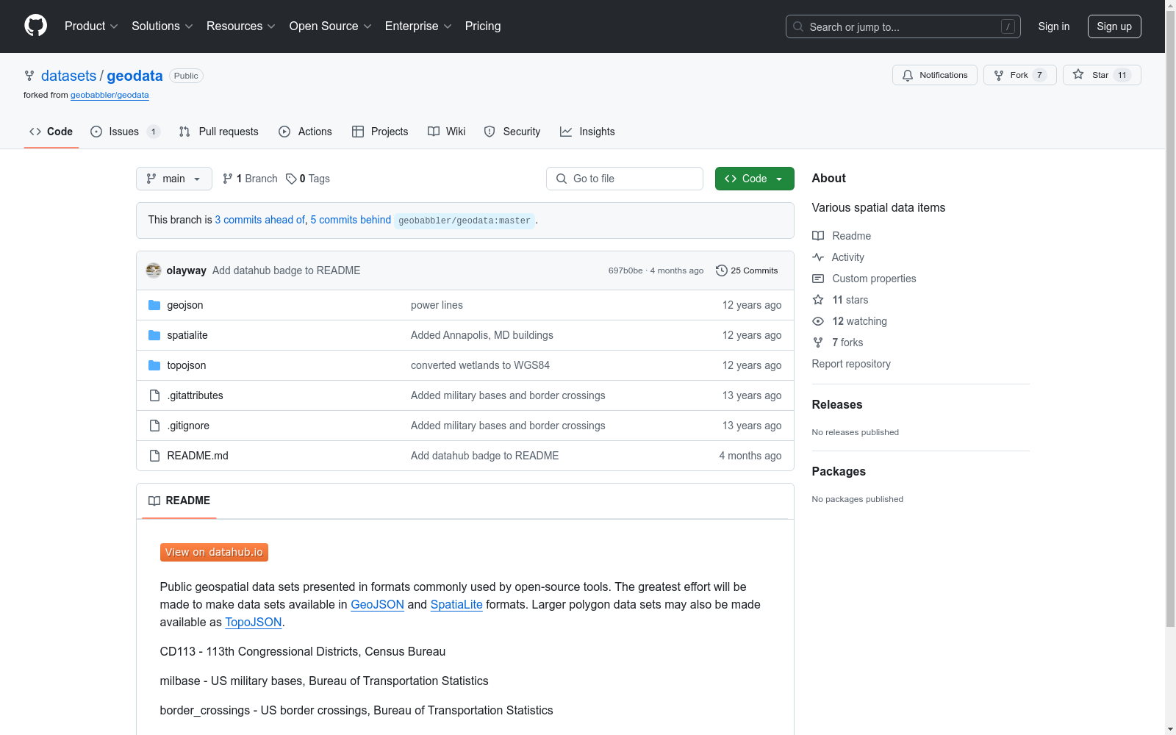Open the main branch selector dropdown
Viewport: 1176px width, 735px height.
(x=174, y=179)
